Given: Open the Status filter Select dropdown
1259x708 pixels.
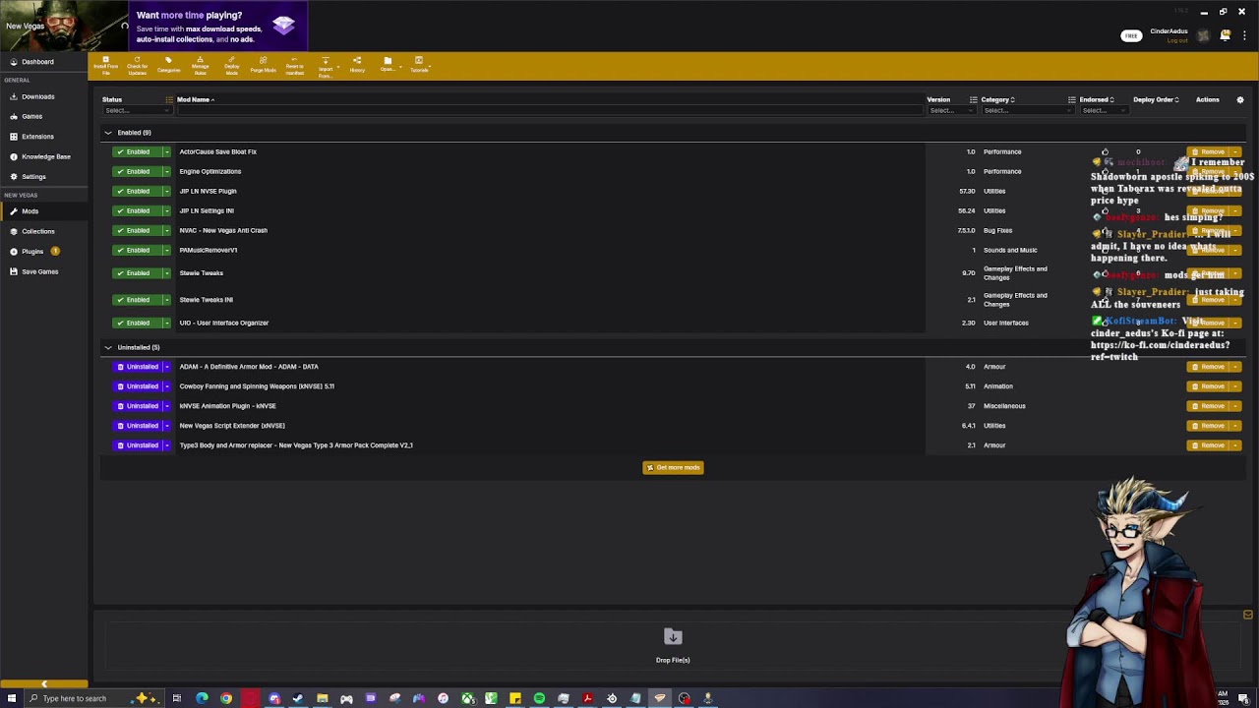Looking at the screenshot, I should tap(136, 110).
